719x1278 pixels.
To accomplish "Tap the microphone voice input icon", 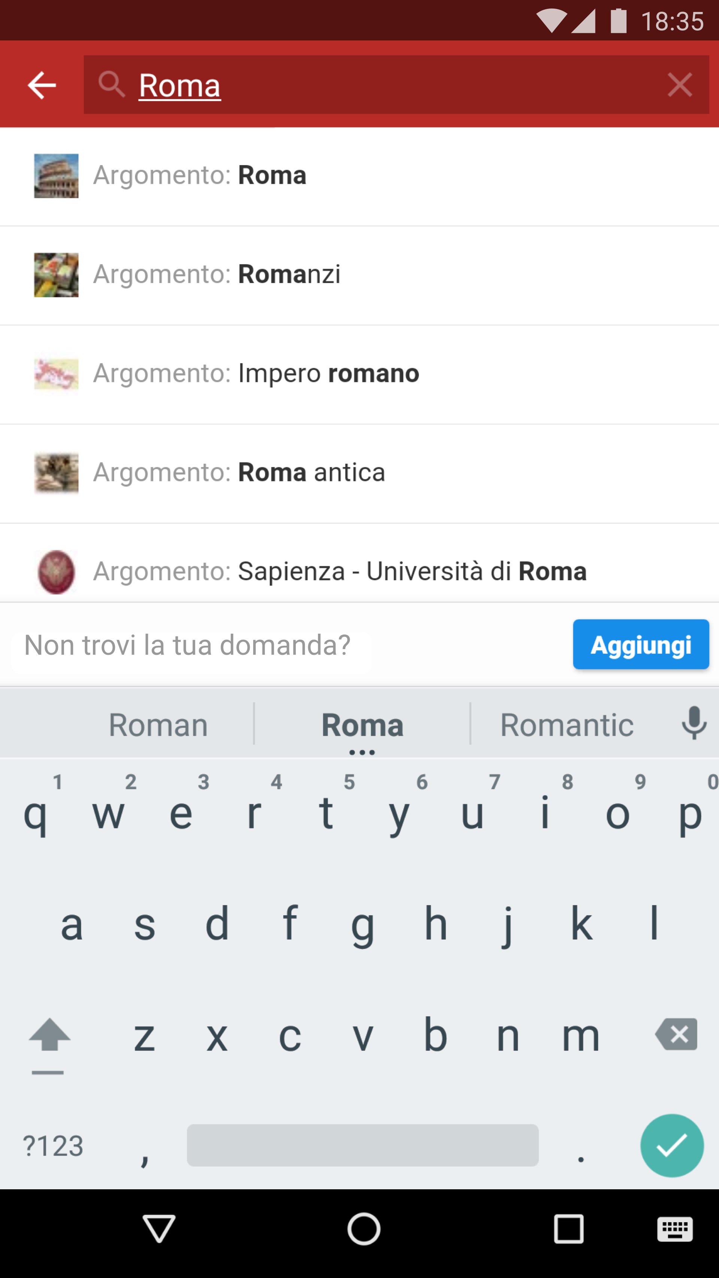I will coord(694,723).
